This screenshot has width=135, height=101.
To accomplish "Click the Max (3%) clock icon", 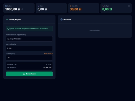I will pos(70,6).
